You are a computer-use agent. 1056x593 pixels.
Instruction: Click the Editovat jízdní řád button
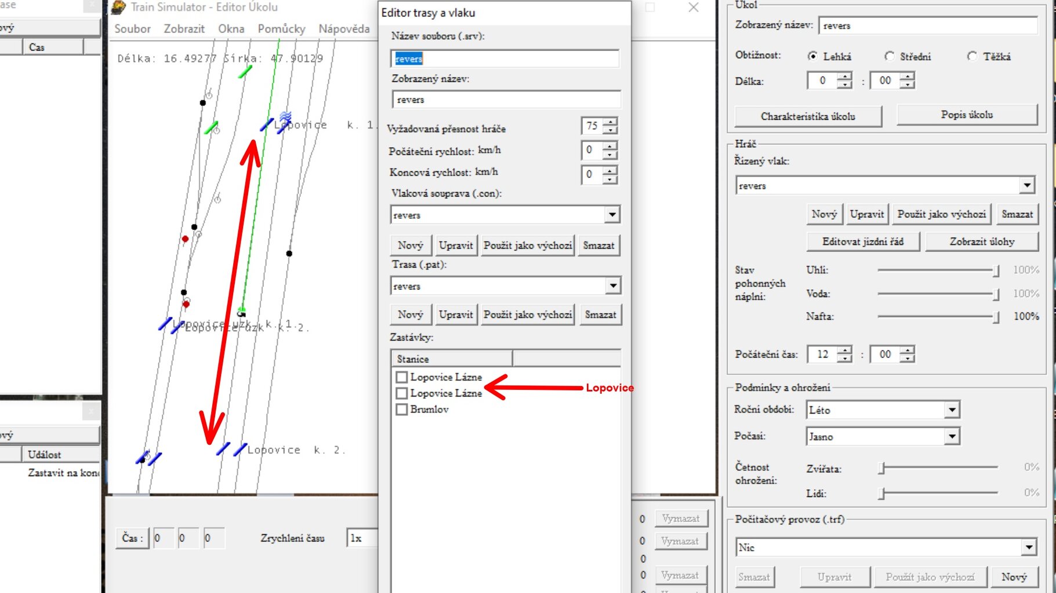coord(862,241)
